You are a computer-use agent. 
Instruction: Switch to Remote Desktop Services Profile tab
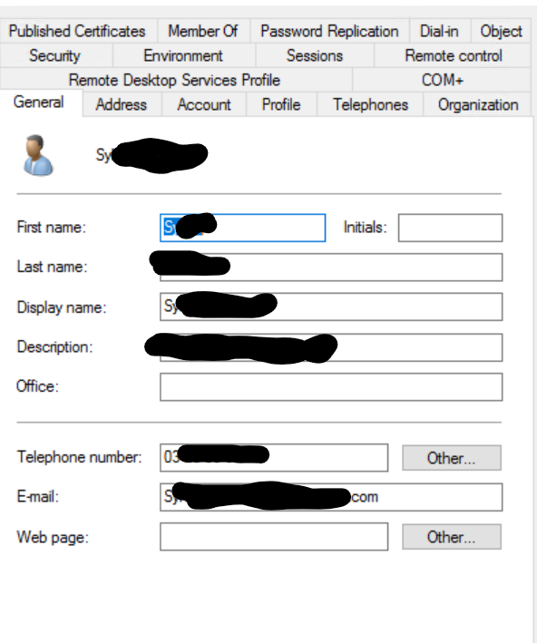pos(175,80)
